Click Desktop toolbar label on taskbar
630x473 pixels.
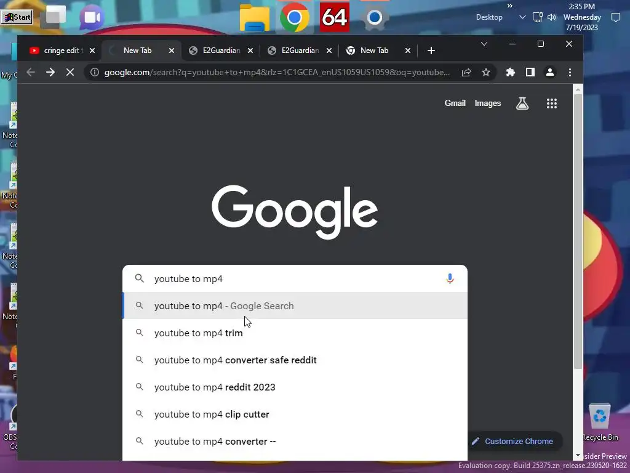click(x=489, y=17)
